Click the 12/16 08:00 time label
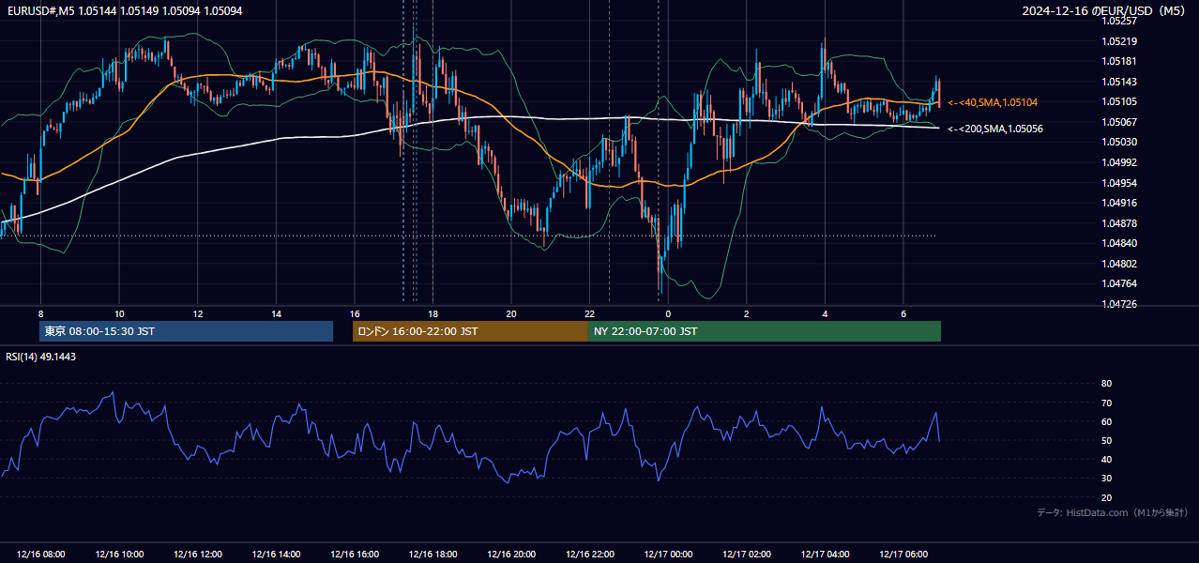The width and height of the screenshot is (1199, 563). coord(40,555)
